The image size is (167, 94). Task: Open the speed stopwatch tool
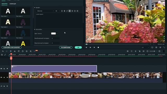[23, 51]
